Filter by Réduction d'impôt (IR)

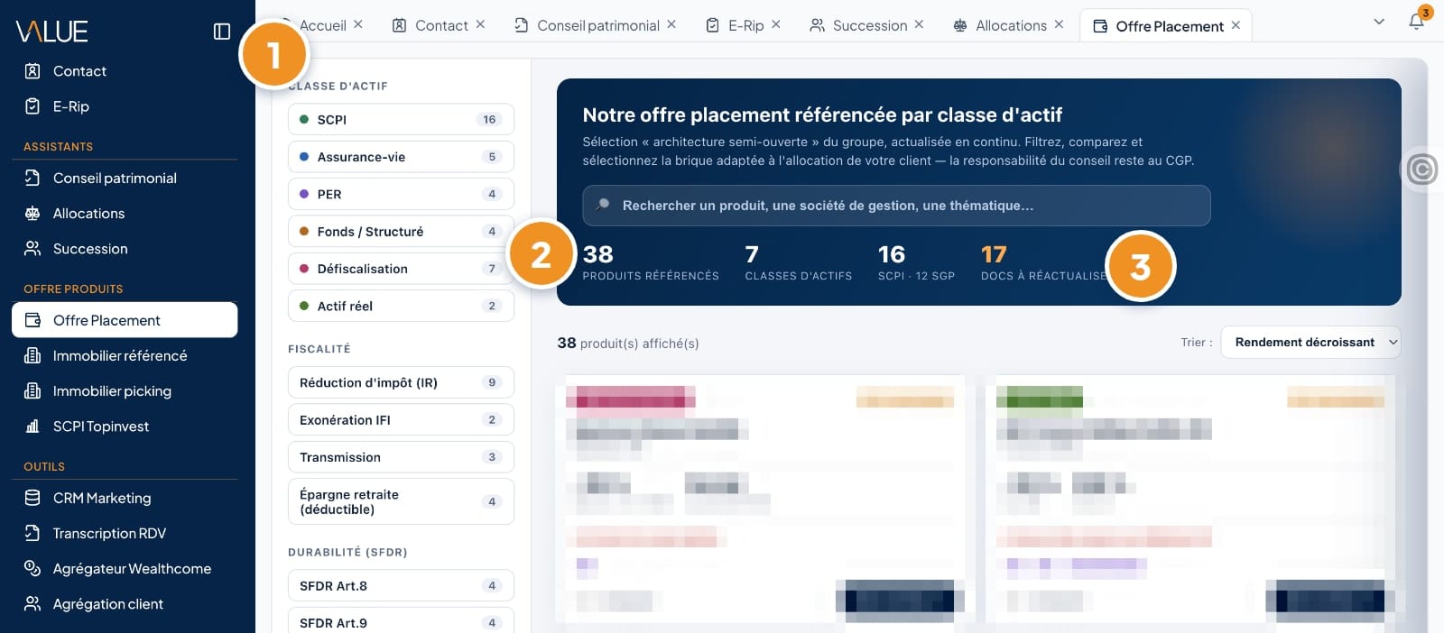click(401, 382)
